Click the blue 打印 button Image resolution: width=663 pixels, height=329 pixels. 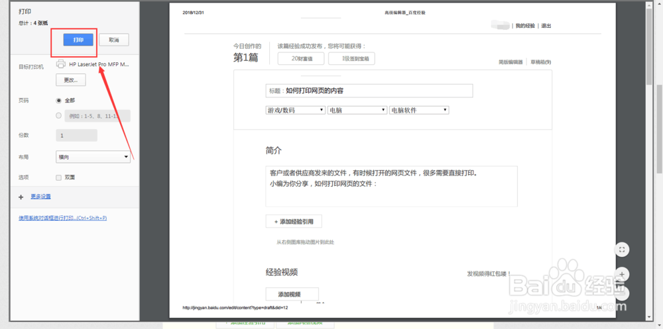(78, 40)
